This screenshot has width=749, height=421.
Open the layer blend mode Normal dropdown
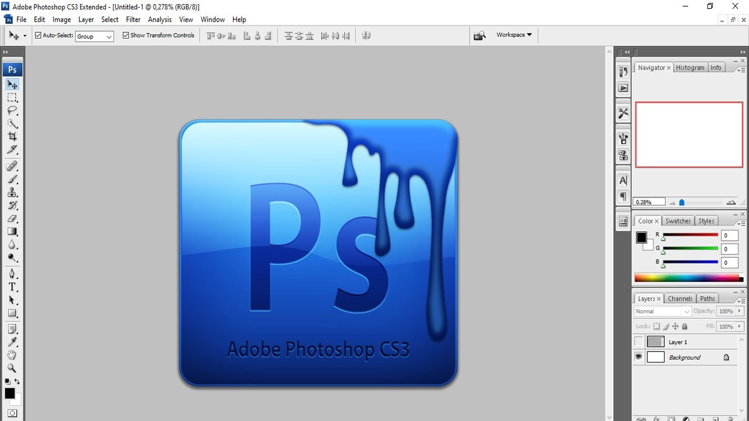pyautogui.click(x=663, y=311)
